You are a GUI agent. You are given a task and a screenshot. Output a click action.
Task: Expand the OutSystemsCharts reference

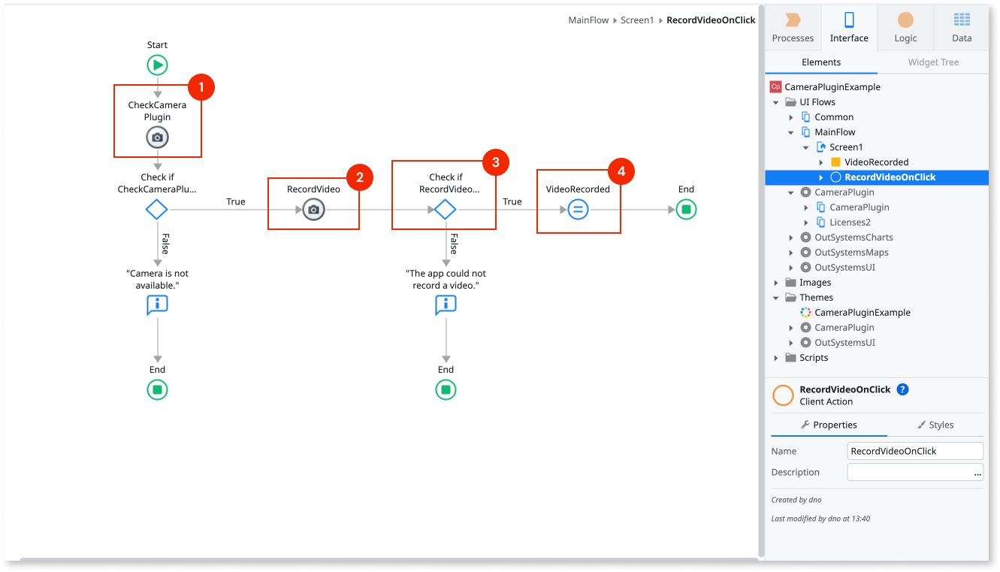[791, 238]
